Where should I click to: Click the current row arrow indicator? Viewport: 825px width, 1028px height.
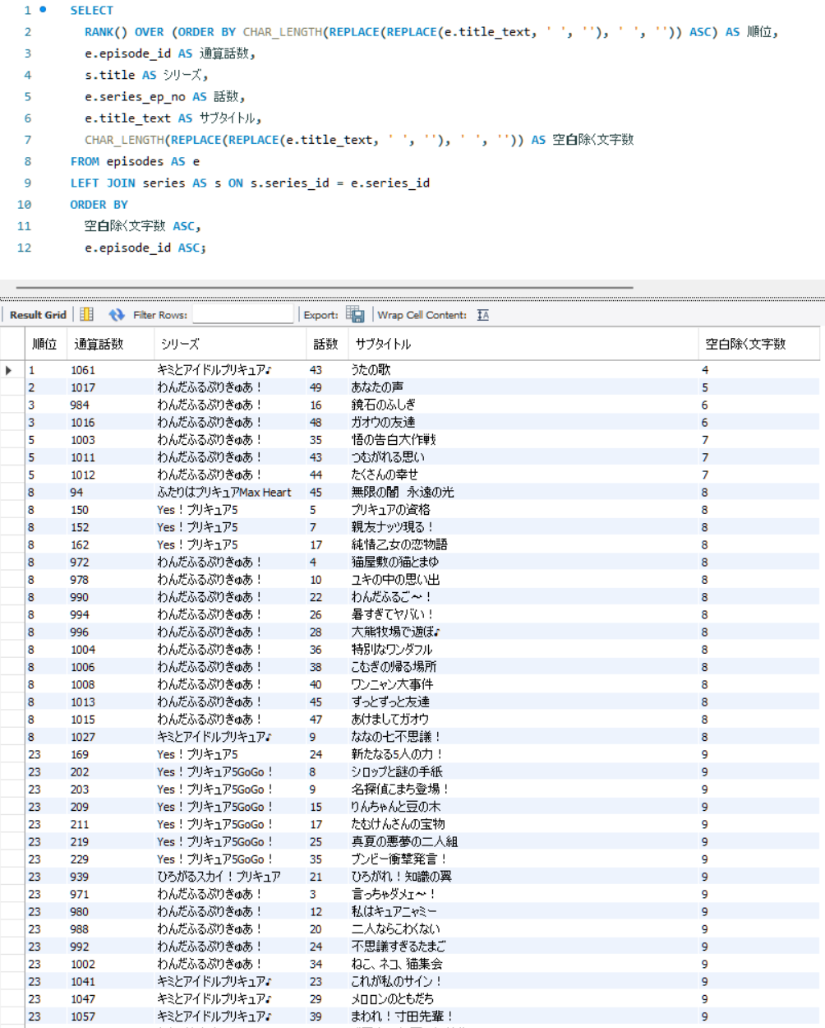tap(9, 370)
